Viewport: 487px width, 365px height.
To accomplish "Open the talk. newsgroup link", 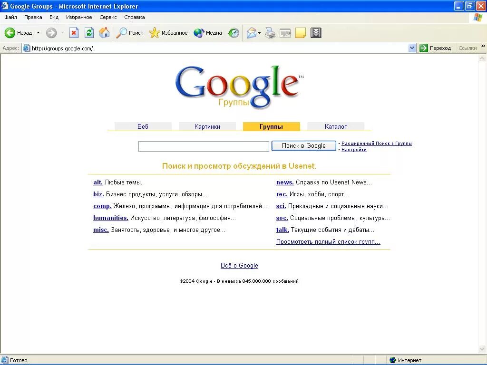I will pyautogui.click(x=282, y=230).
